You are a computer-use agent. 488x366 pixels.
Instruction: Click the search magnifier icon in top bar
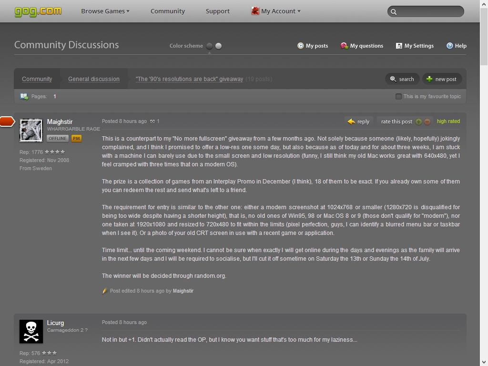(x=394, y=12)
